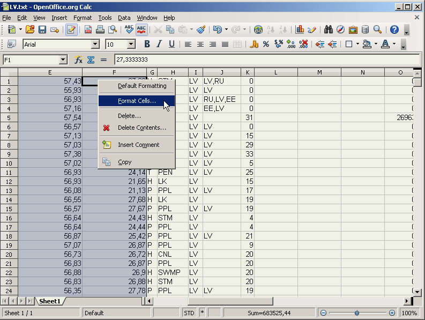Viewport: 425px width, 320px height.
Task: Open the Undo history dropdown arrow
Action: (x=226, y=29)
